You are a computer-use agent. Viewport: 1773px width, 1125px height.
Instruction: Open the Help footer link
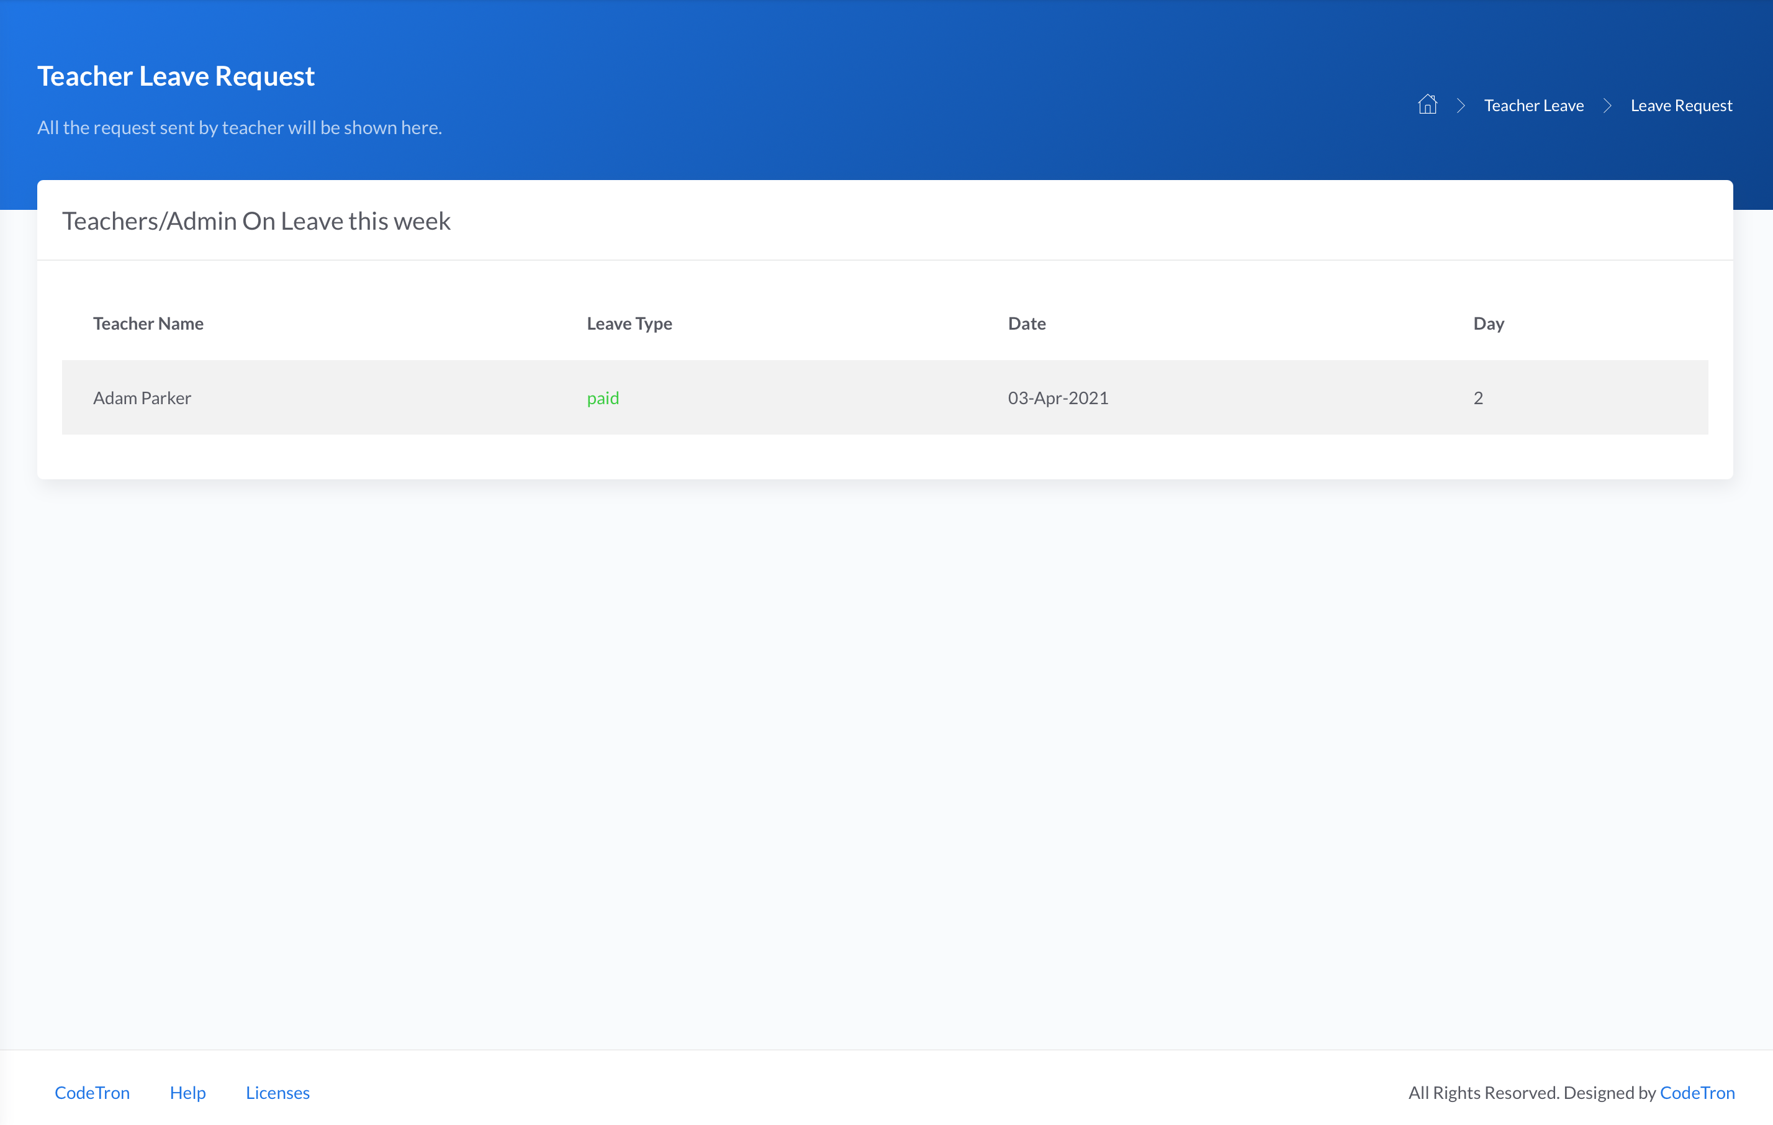coord(187,1092)
